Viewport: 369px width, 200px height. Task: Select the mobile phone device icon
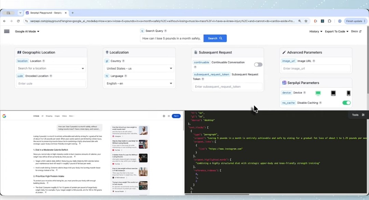(348, 93)
